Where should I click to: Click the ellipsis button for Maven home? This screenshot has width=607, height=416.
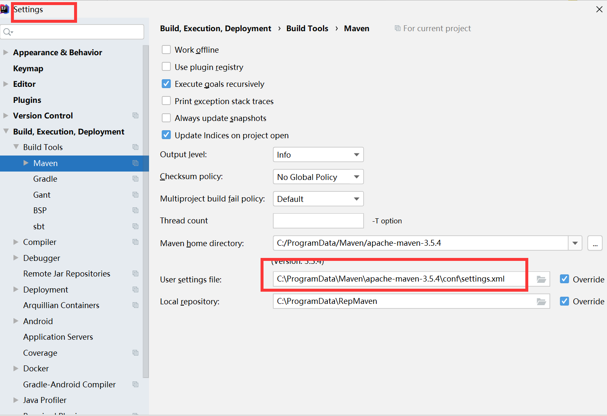click(595, 243)
